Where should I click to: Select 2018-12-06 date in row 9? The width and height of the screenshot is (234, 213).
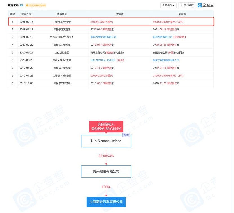coord(26,83)
